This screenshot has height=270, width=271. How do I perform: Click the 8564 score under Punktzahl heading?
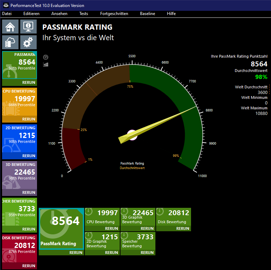click(x=259, y=64)
